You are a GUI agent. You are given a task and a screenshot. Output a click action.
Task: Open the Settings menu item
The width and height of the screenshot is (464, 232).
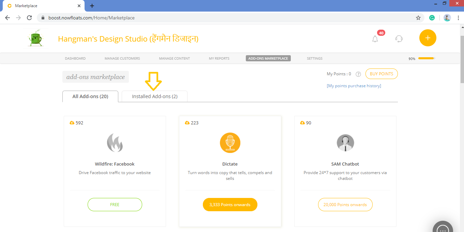tap(315, 59)
